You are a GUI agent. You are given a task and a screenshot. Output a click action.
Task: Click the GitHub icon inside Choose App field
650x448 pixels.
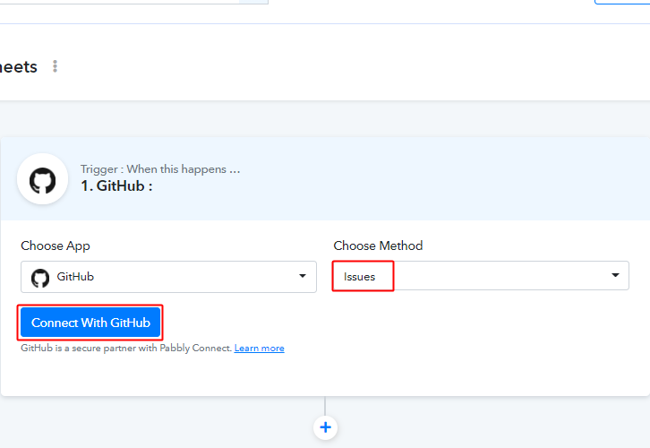40,278
